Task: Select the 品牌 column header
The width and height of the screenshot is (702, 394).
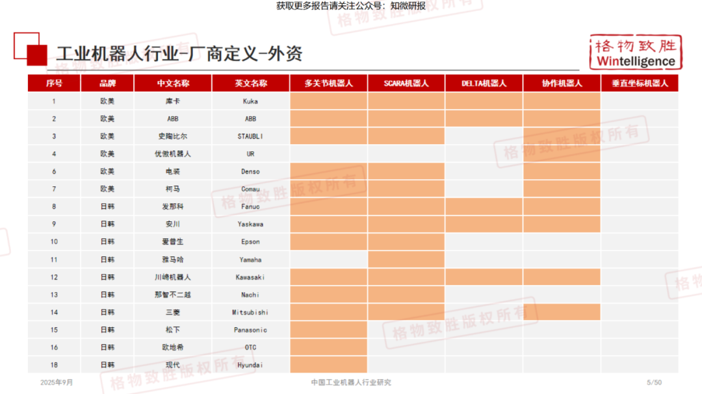Action: (107, 83)
